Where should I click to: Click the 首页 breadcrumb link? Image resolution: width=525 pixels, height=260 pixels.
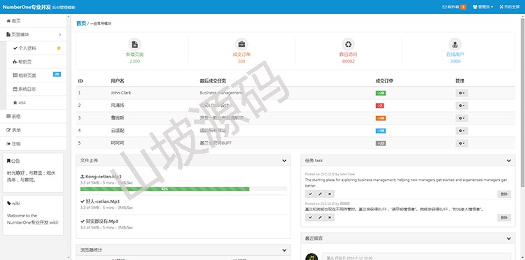pos(81,23)
